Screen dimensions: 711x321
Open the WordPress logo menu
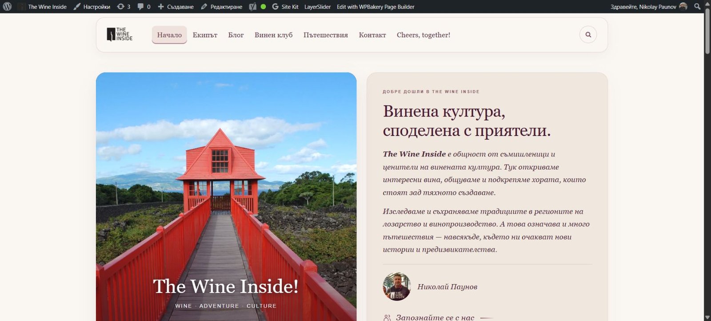tap(7, 7)
